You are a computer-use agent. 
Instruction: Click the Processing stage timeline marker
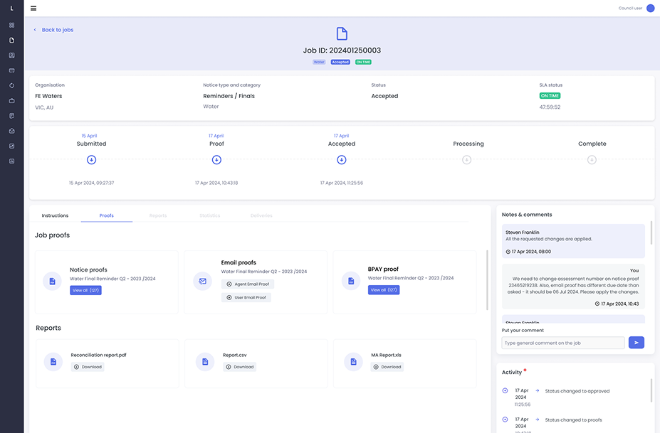466,160
